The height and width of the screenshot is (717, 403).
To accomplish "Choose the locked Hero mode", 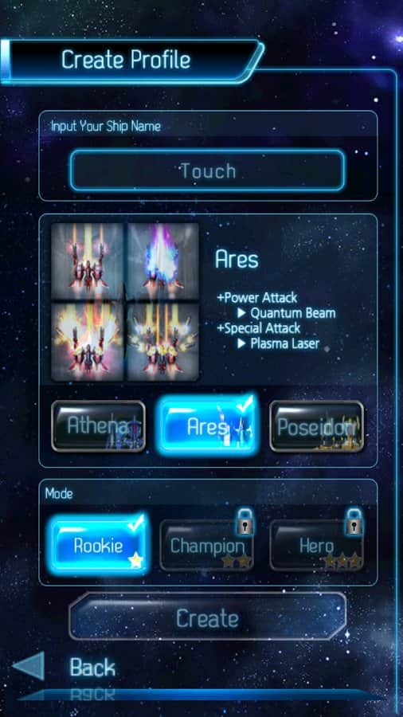I will (317, 546).
